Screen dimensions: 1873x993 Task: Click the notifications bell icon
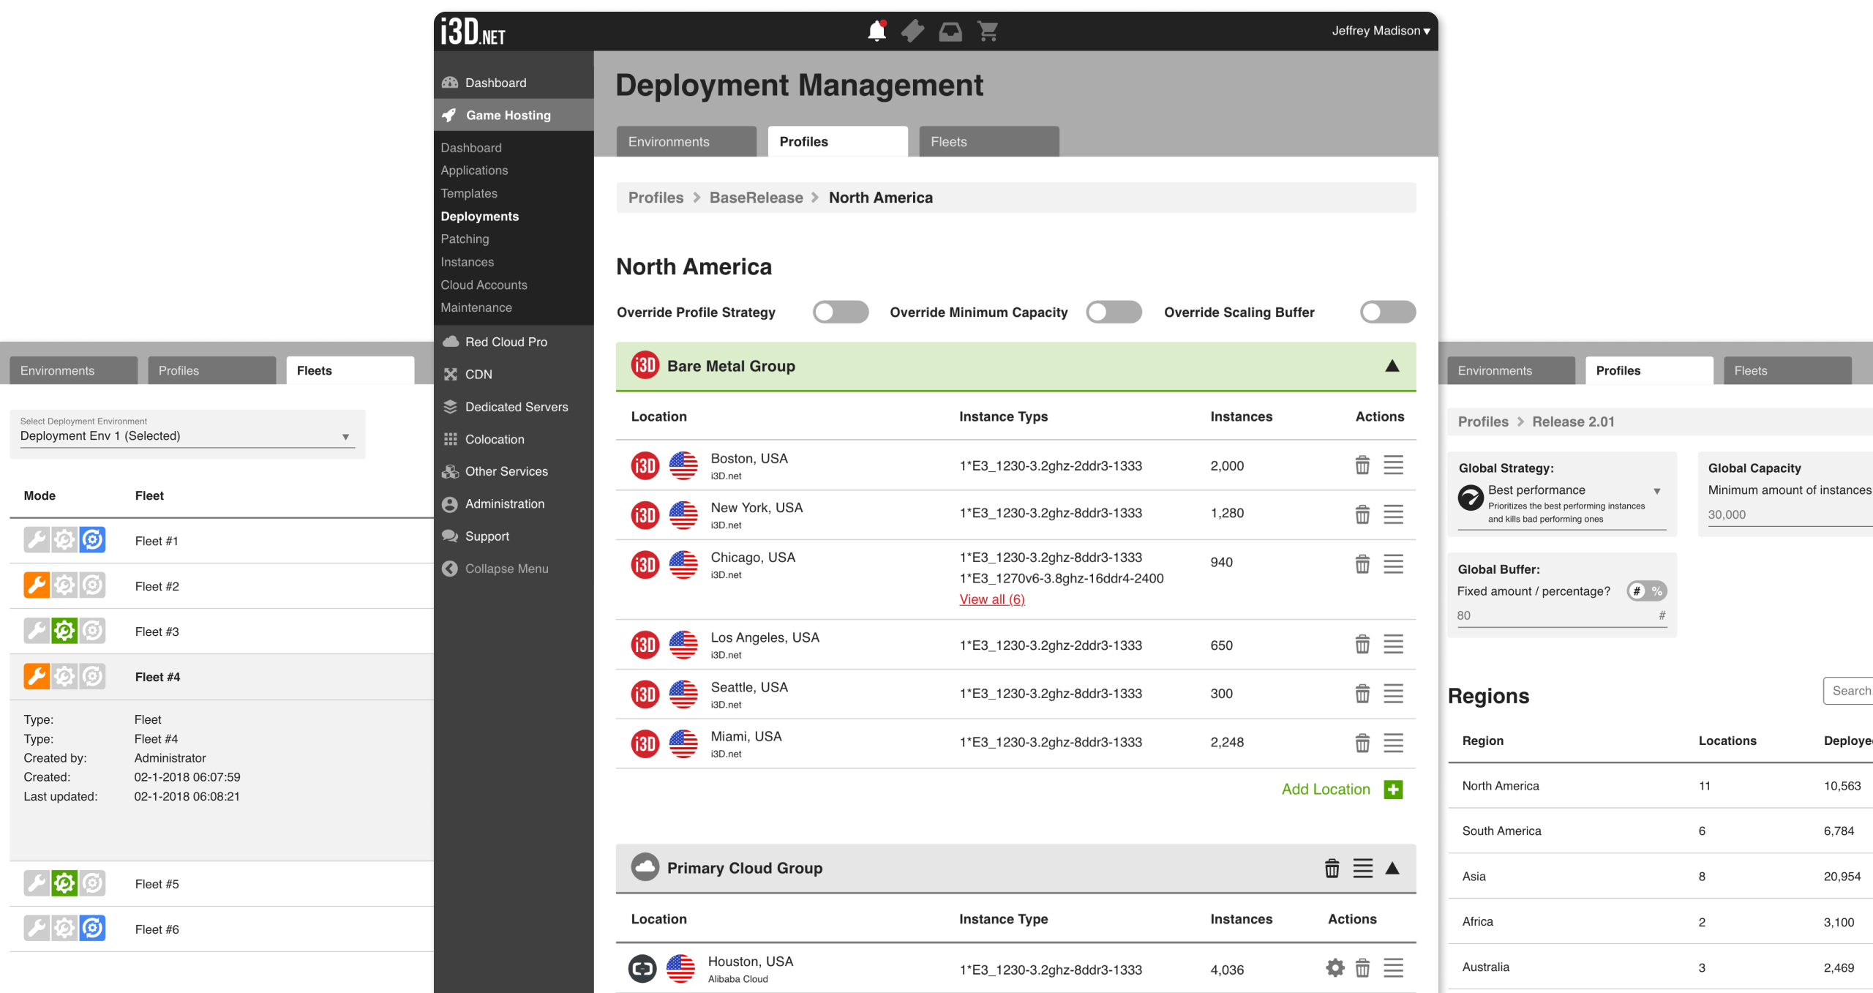(x=877, y=31)
